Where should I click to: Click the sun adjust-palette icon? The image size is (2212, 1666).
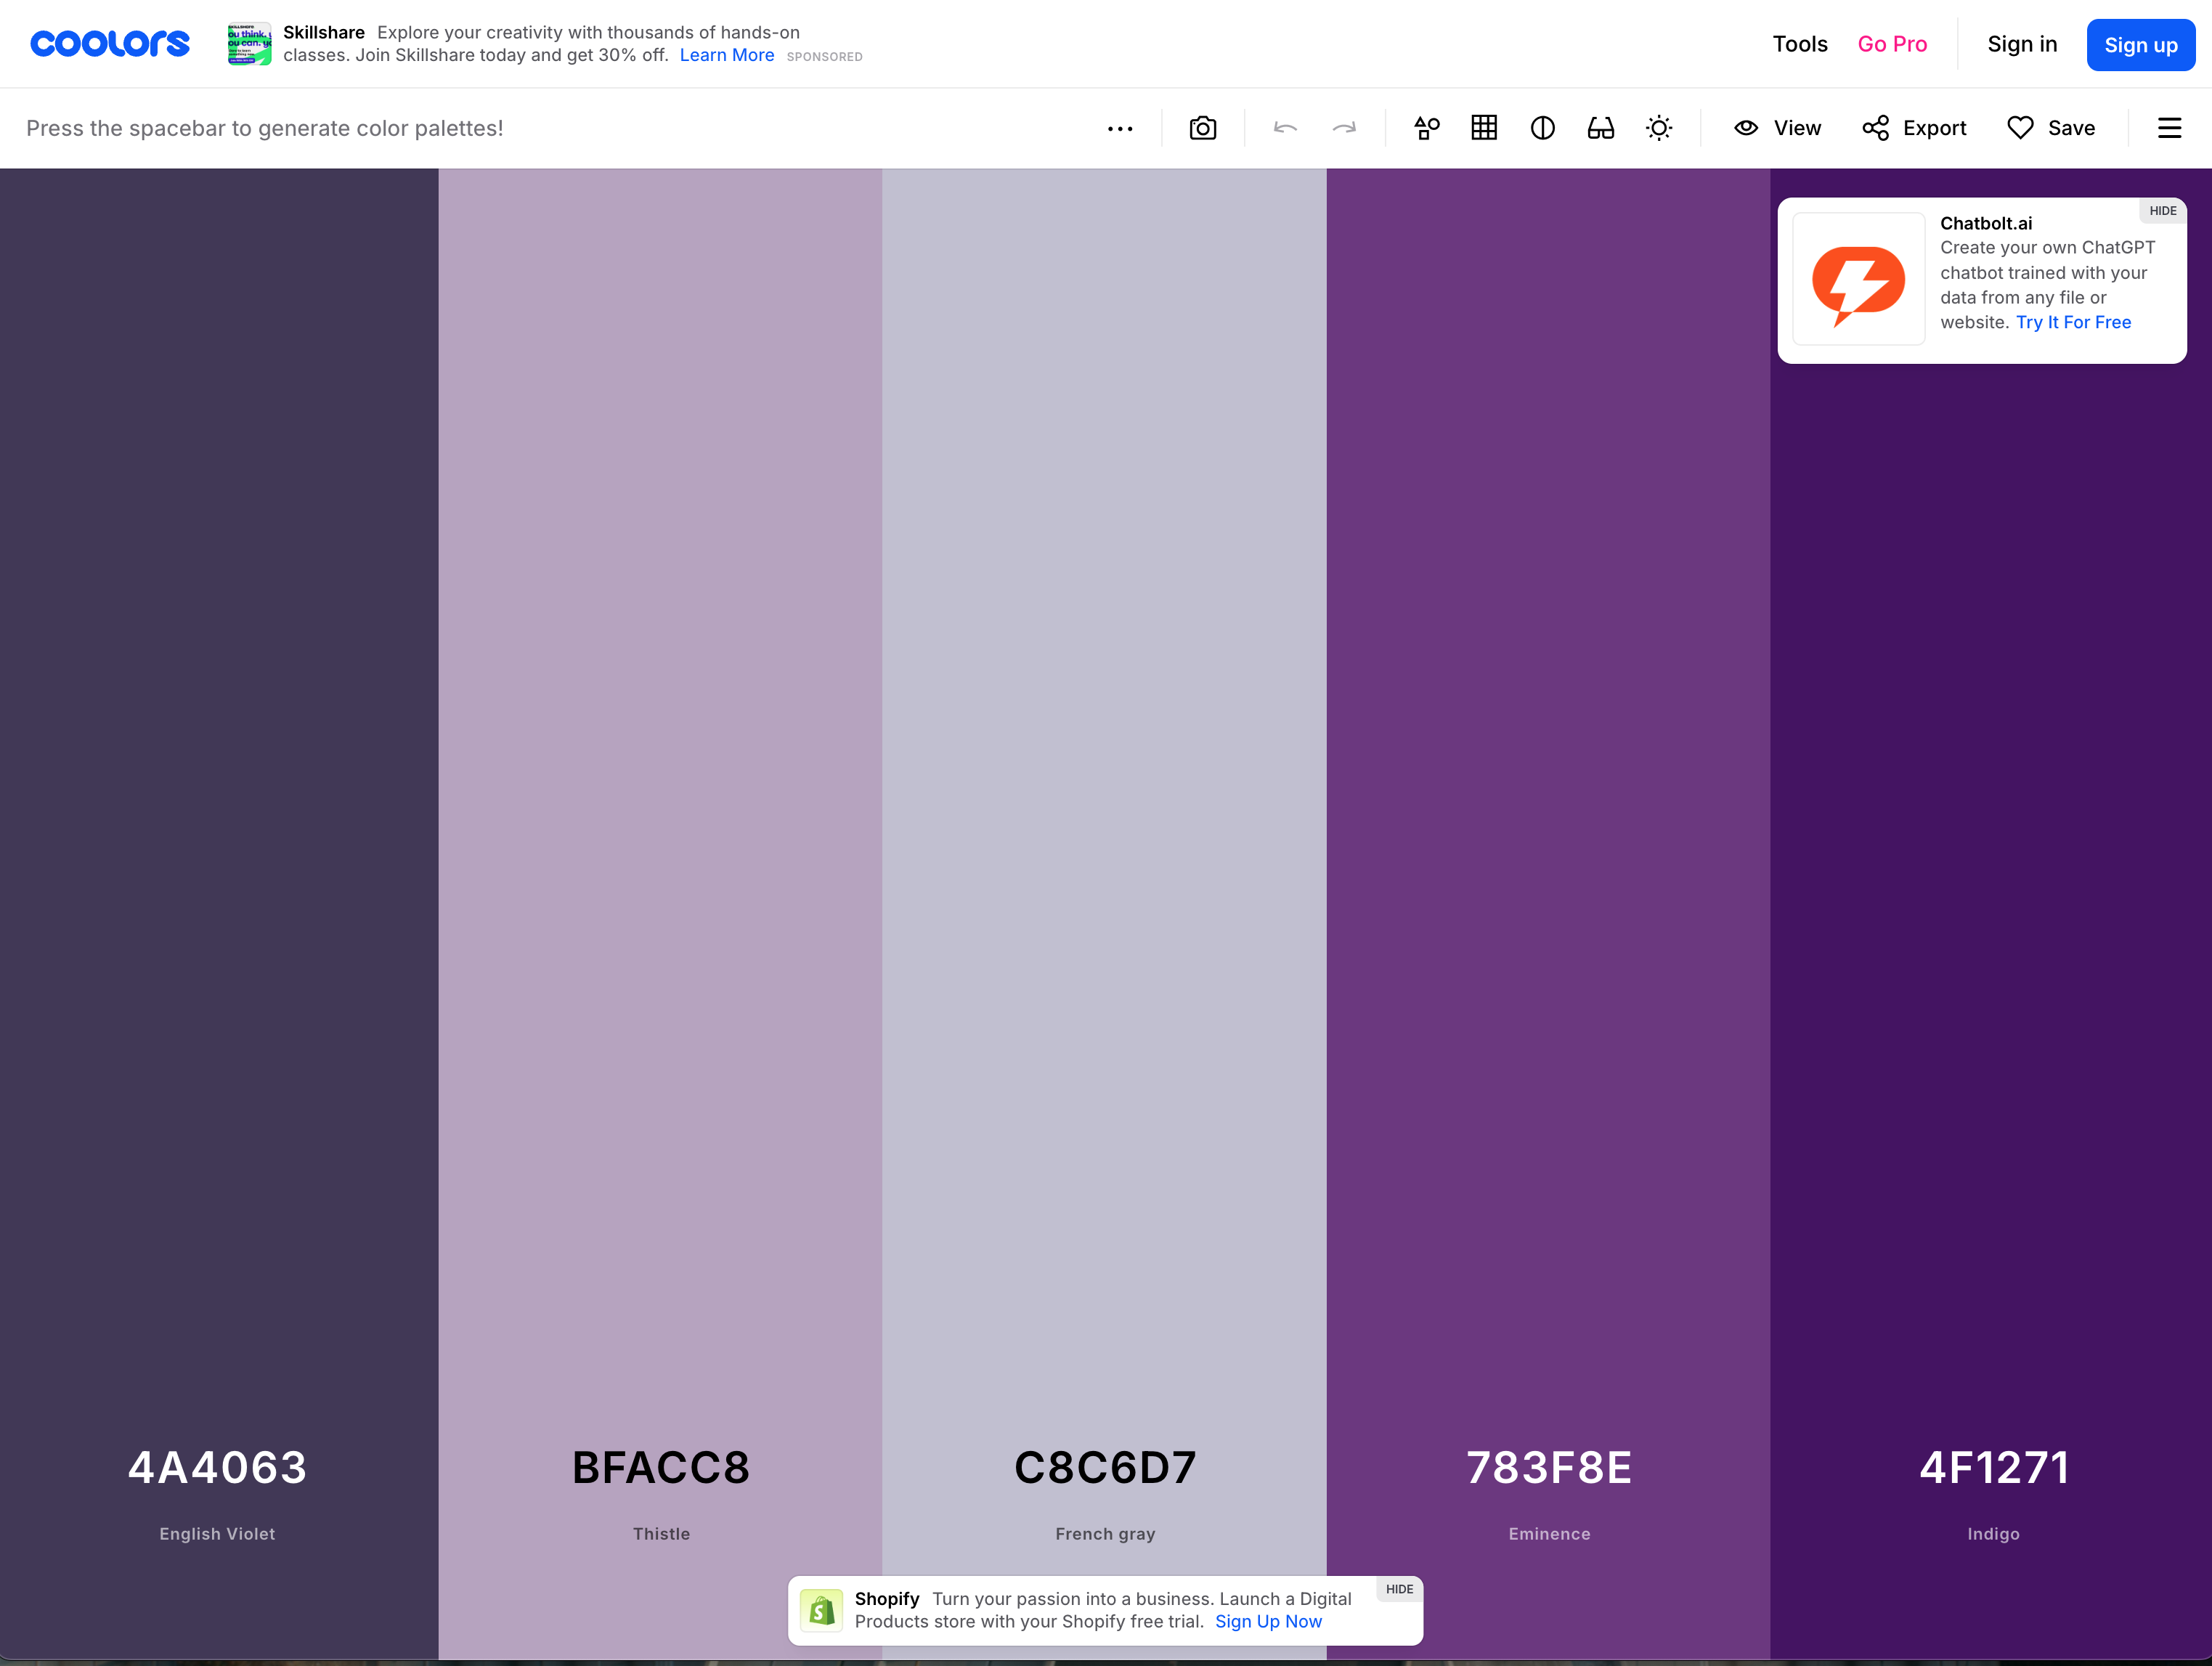click(x=1659, y=128)
